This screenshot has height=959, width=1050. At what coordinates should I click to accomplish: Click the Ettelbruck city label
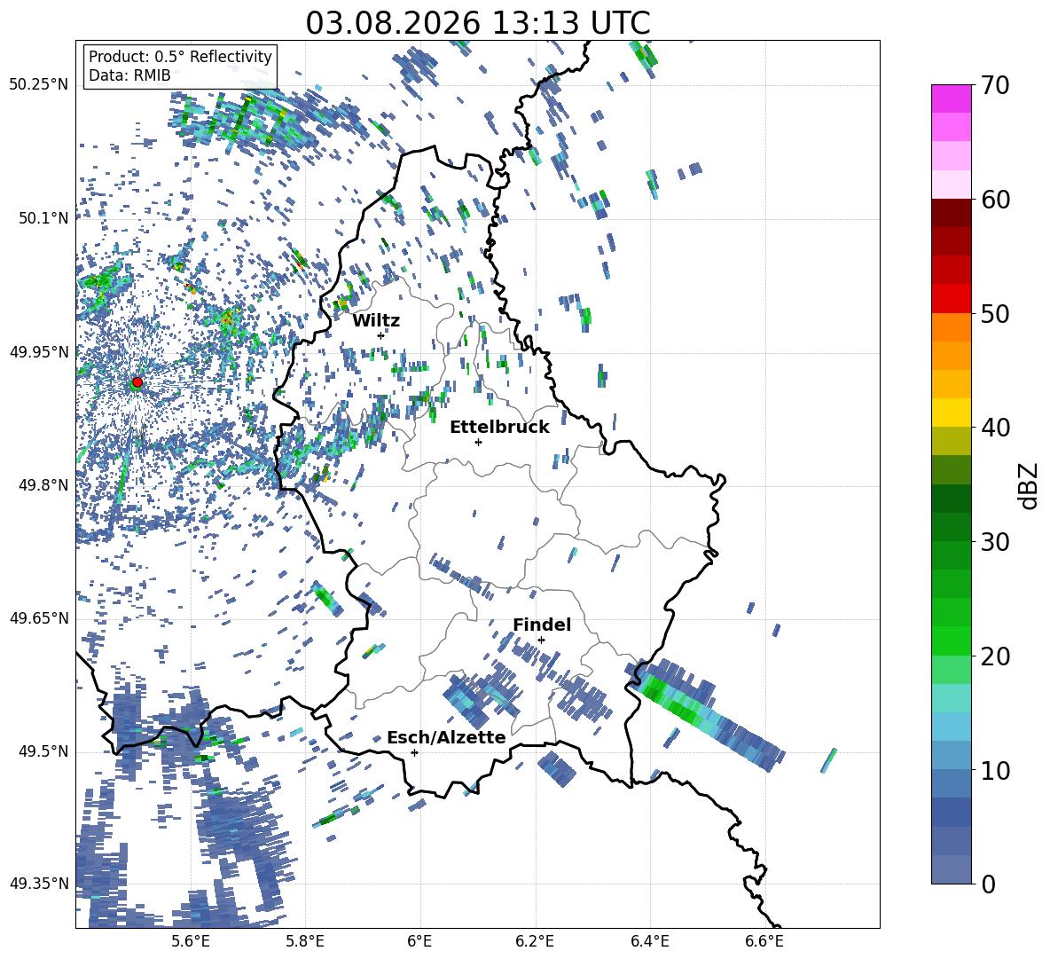pyautogui.click(x=499, y=428)
